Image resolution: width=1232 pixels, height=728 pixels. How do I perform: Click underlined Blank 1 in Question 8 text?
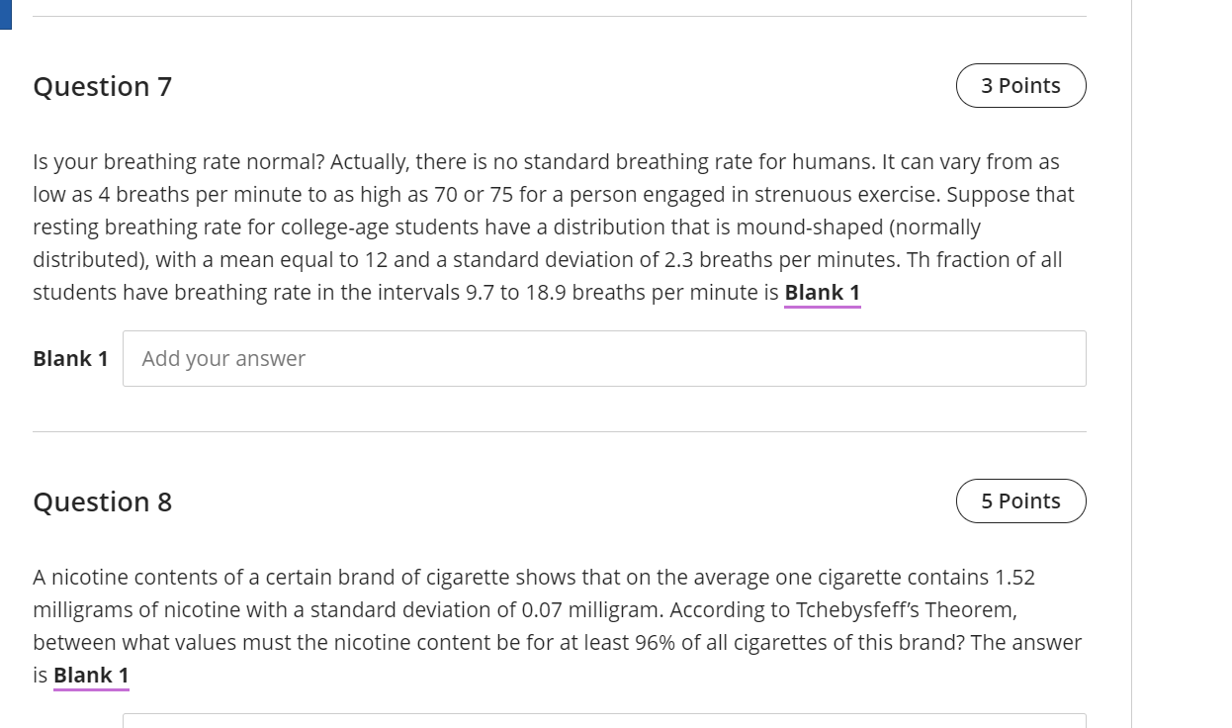coord(91,676)
